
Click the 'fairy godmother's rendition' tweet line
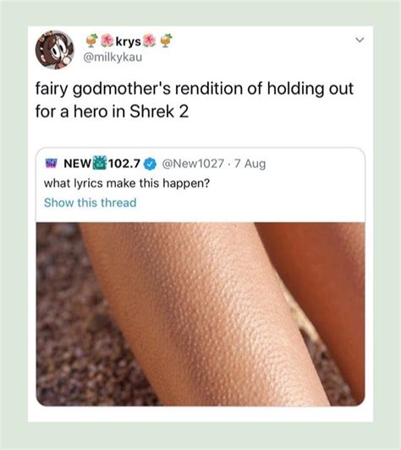pos(195,89)
